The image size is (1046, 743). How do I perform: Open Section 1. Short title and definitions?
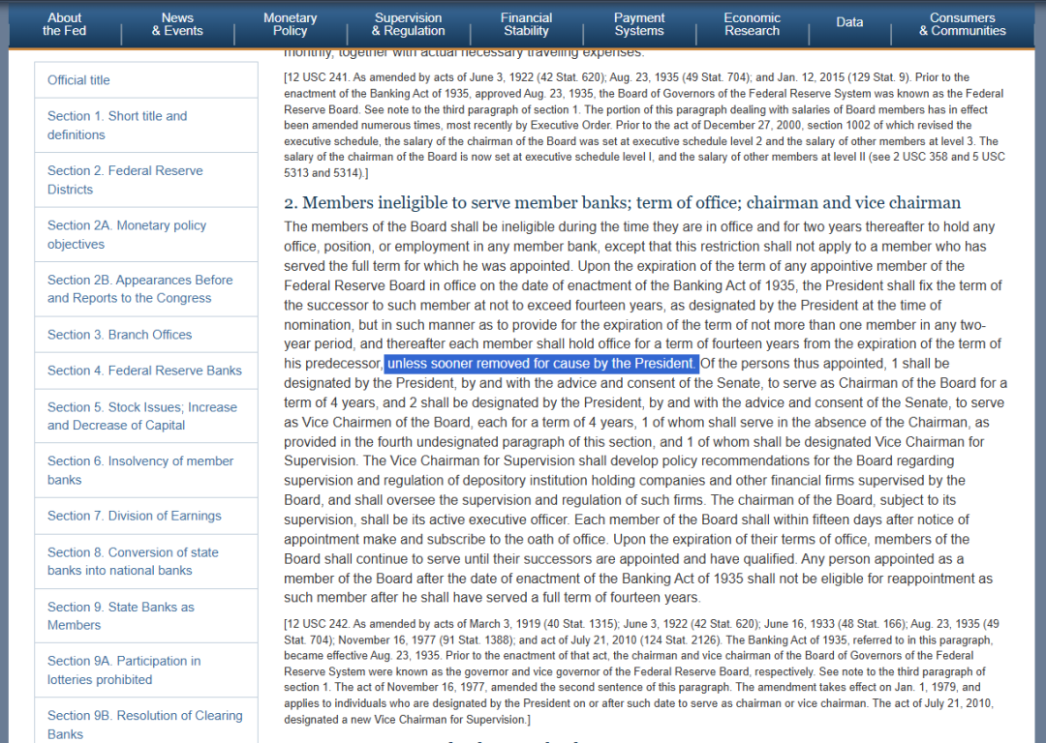click(x=117, y=125)
